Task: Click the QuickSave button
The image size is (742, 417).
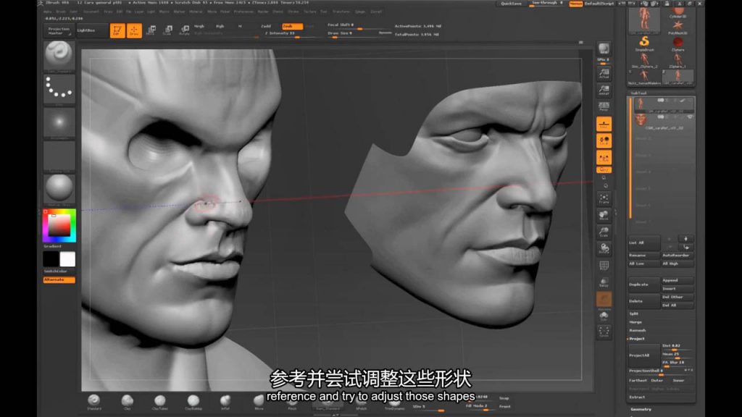Action: click(x=511, y=4)
